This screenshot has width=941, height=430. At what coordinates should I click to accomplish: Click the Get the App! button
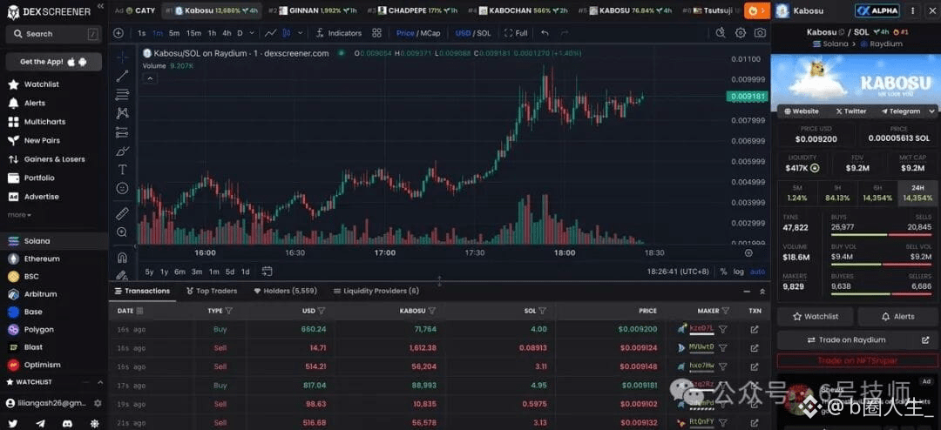pos(53,61)
